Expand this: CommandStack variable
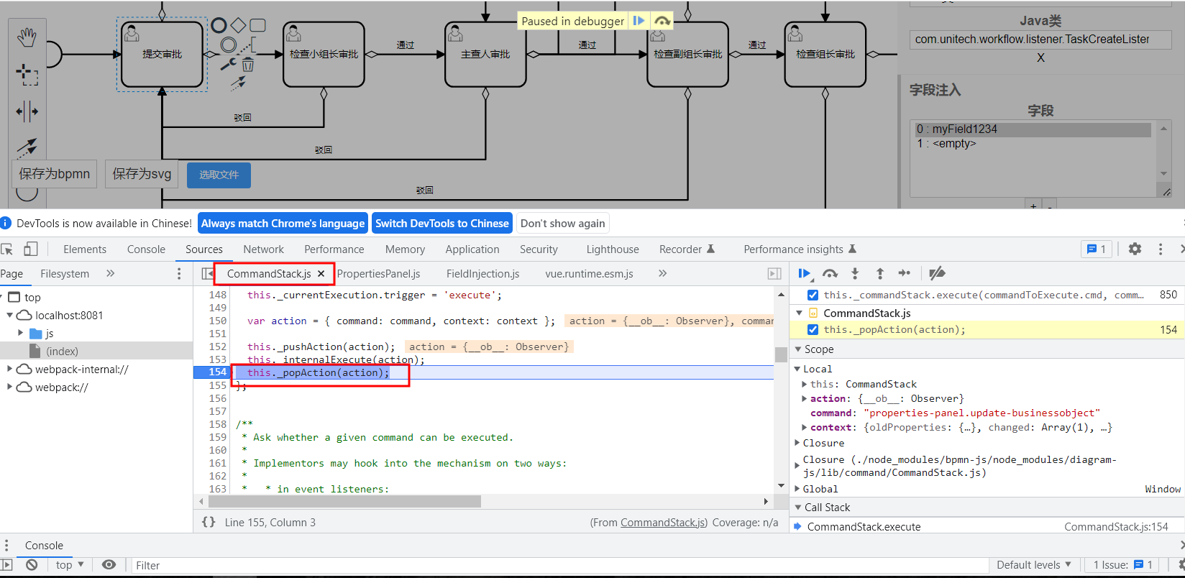This screenshot has height=578, width=1185. click(x=805, y=384)
